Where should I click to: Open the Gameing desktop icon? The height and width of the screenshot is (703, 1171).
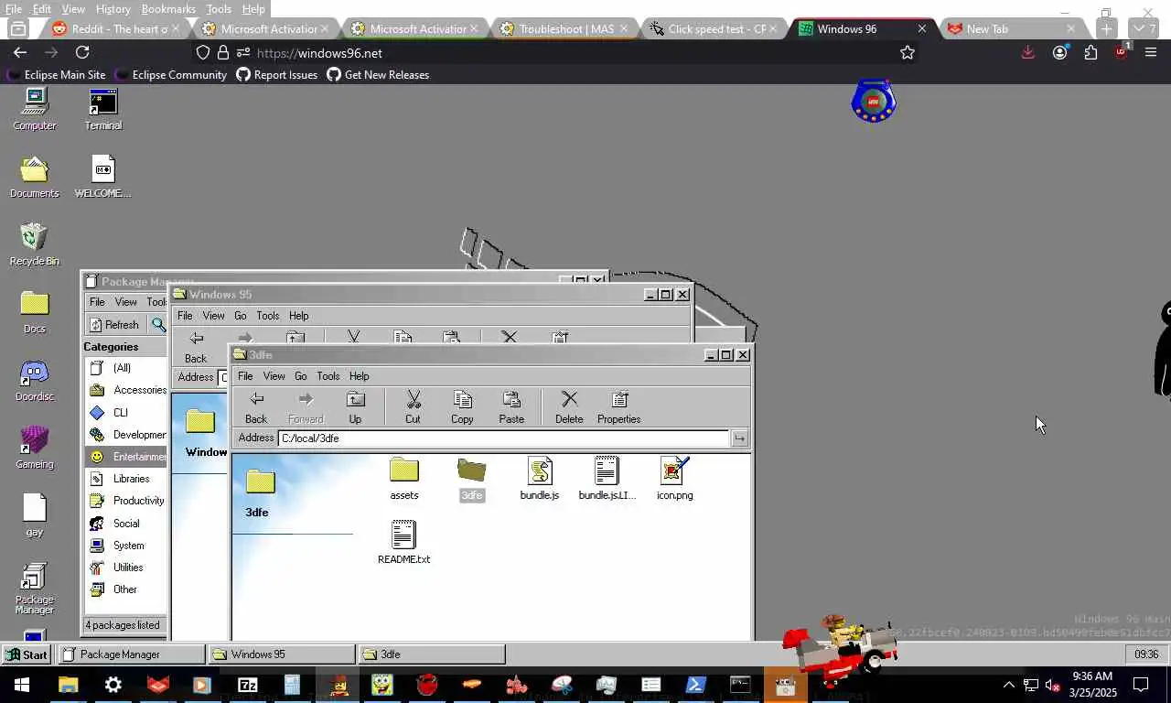click(35, 448)
